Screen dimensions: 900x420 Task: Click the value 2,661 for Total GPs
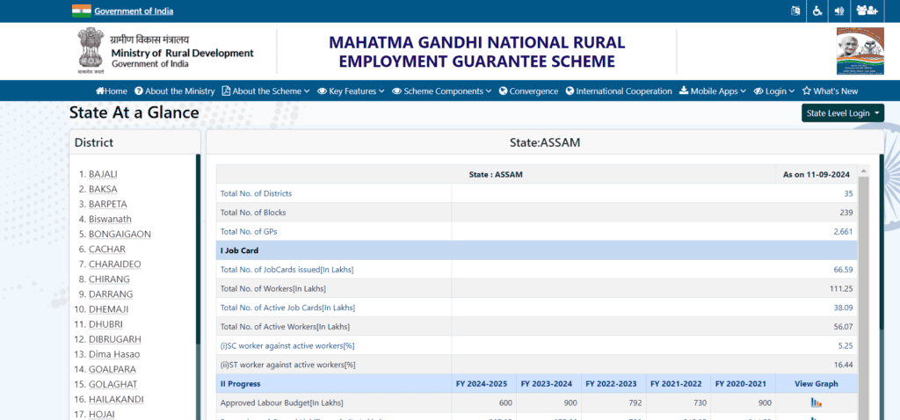point(843,231)
